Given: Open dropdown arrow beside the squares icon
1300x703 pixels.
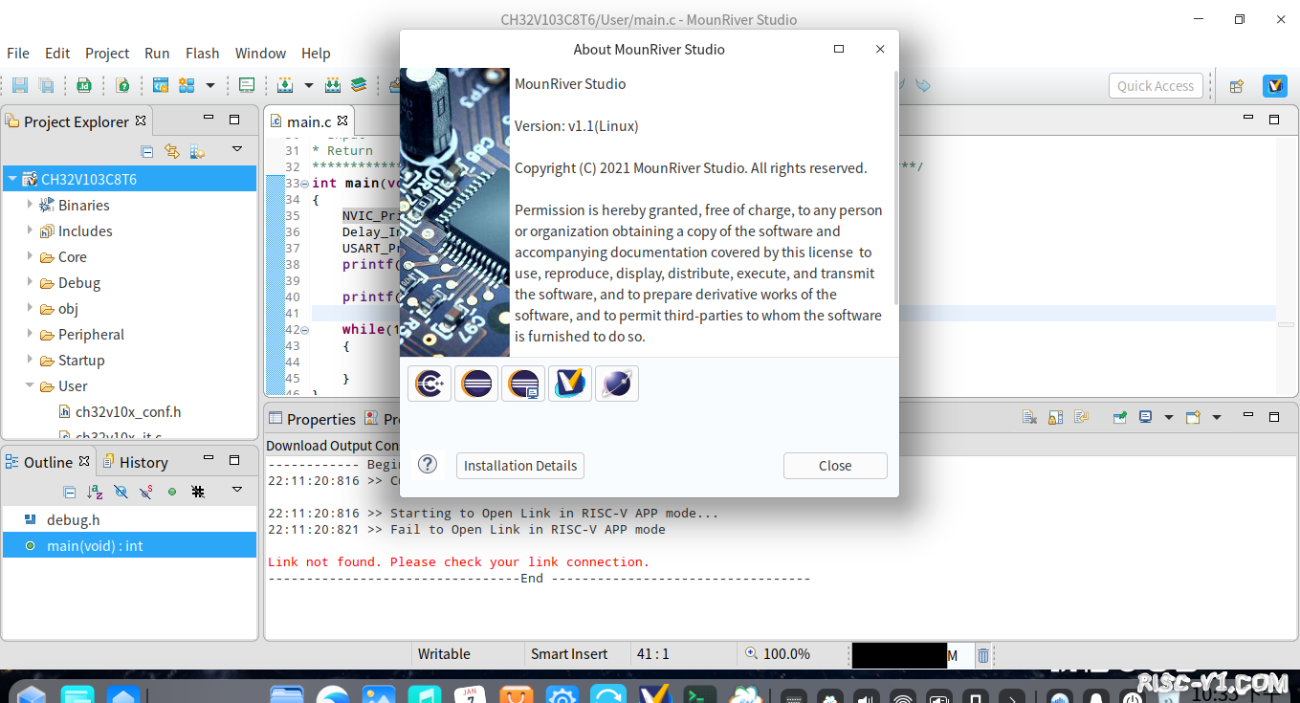Looking at the screenshot, I should coord(210,85).
